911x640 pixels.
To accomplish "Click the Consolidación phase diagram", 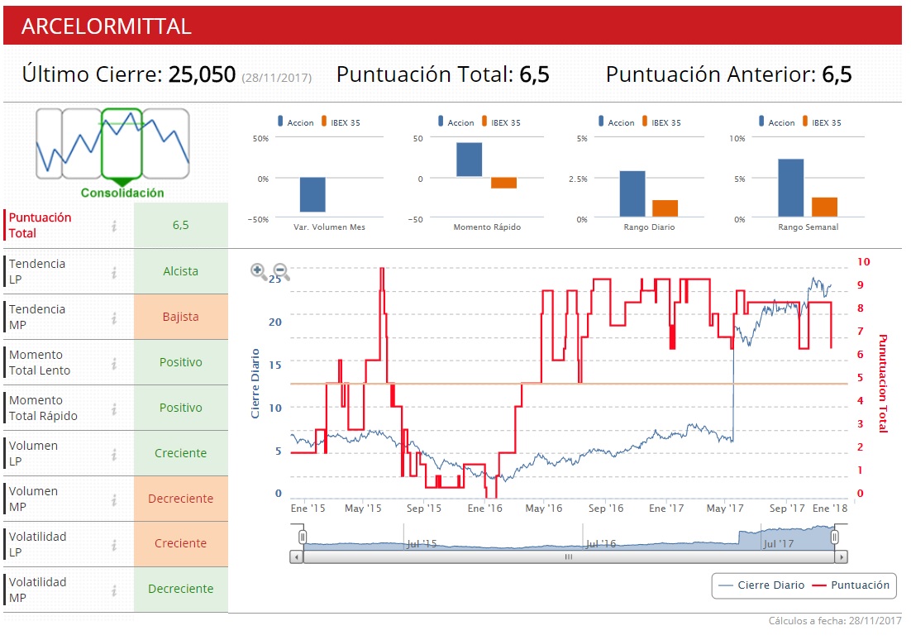I will (113, 153).
